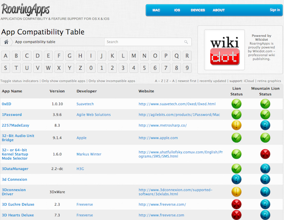The image size is (284, 220).
Task: Click the Lion status icon for 1Password
Action: coord(237,114)
